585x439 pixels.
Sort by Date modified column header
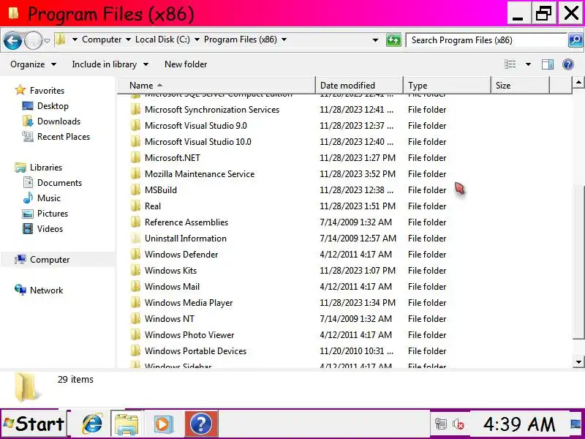(x=359, y=86)
